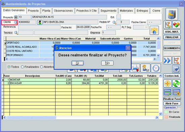This screenshot has height=132, width=185.
Task: Click the ASIG. MAT. button
Action: click(172, 32)
